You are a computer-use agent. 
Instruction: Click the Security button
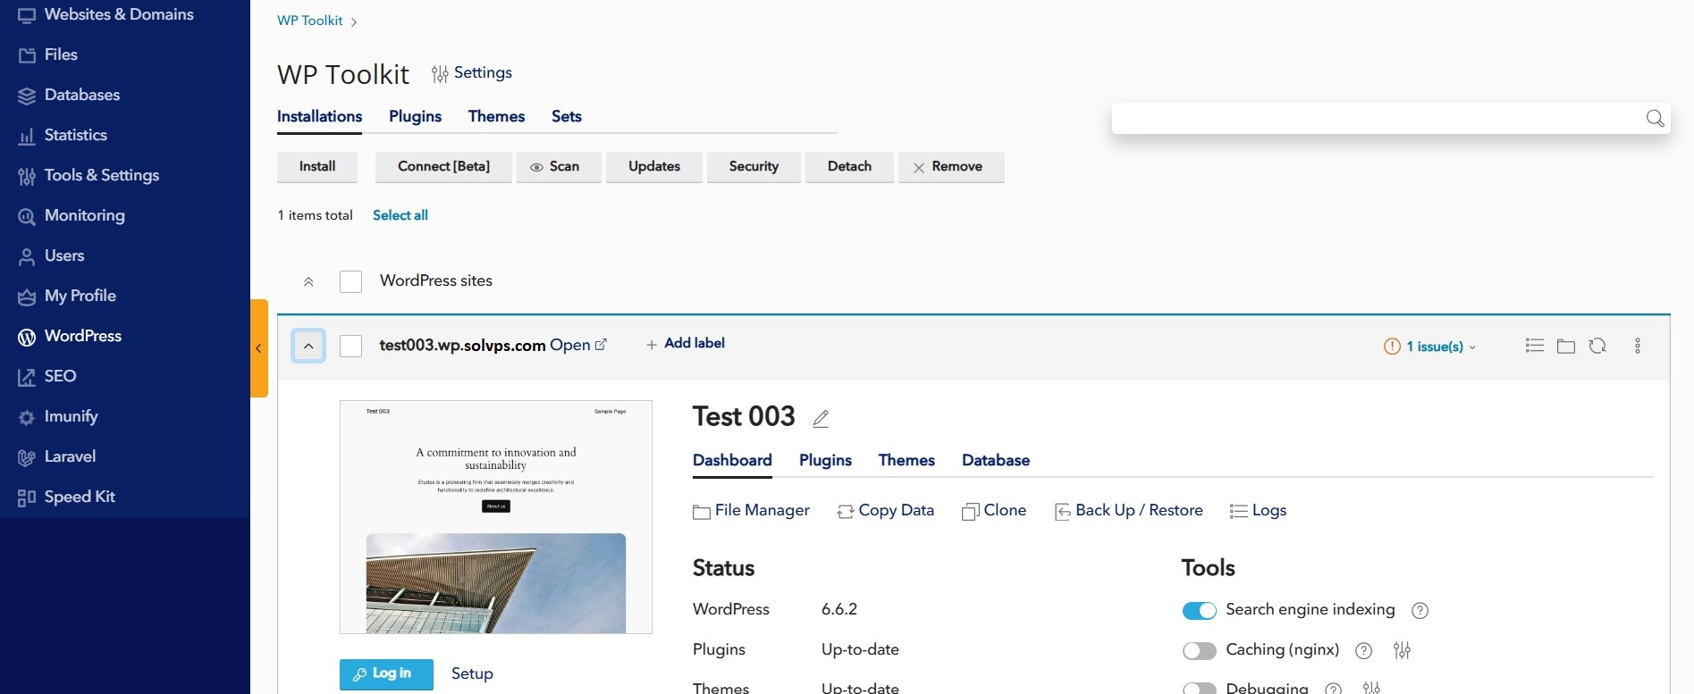(x=754, y=167)
